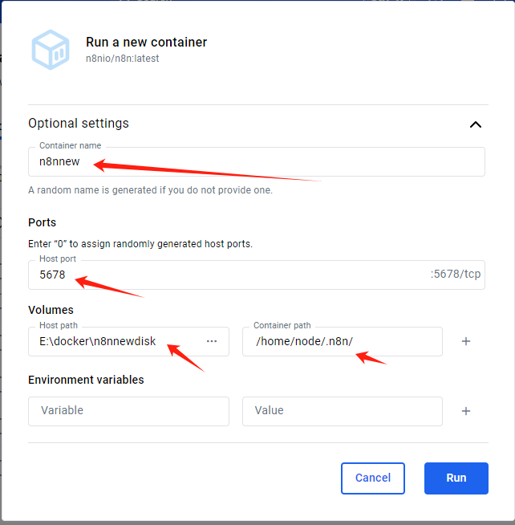
Task: Select the random name helper text
Action: [151, 190]
